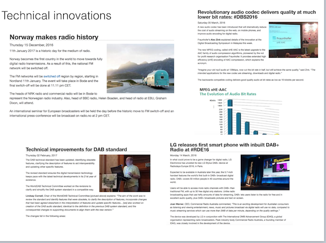Click the 'Thursday 02 February, 2017' date
The height and width of the screenshot is (243, 326).
click(x=41, y=155)
